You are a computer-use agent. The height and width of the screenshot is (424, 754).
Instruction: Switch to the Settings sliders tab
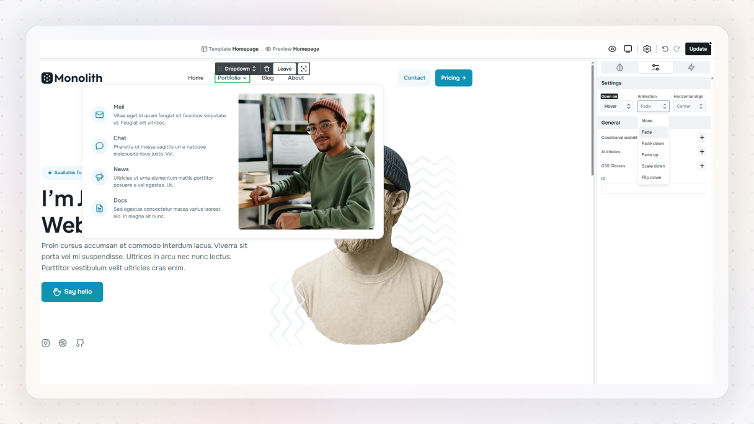tap(655, 68)
